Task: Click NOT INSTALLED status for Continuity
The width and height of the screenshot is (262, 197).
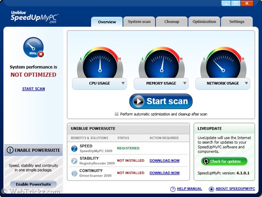Action: tap(131, 173)
